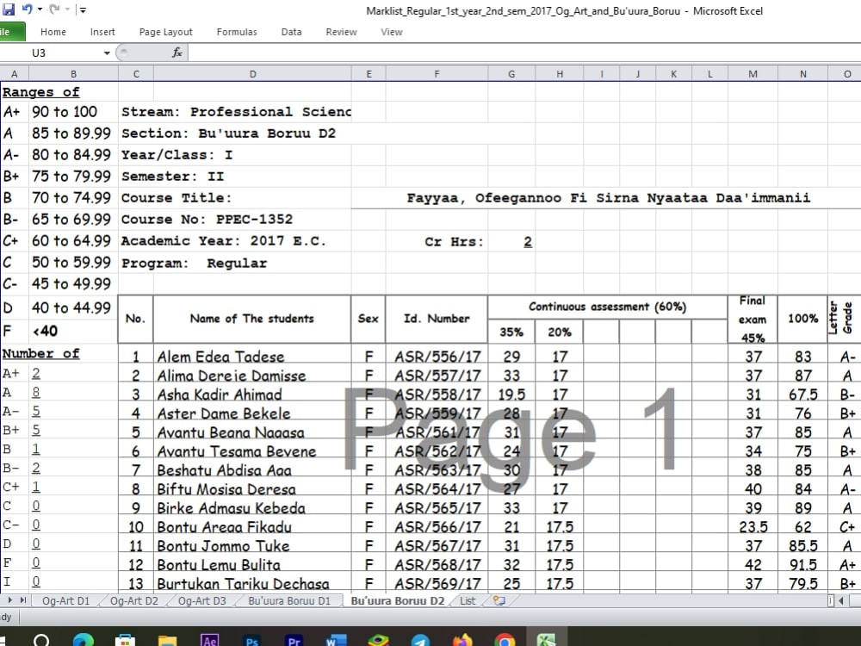Click the 'Name of The students' header cell
Image resolution: width=861 pixels, height=646 pixels.
point(252,319)
